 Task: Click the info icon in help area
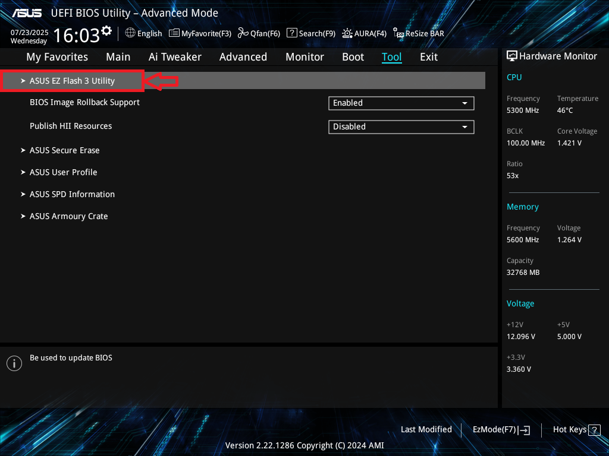click(x=14, y=363)
